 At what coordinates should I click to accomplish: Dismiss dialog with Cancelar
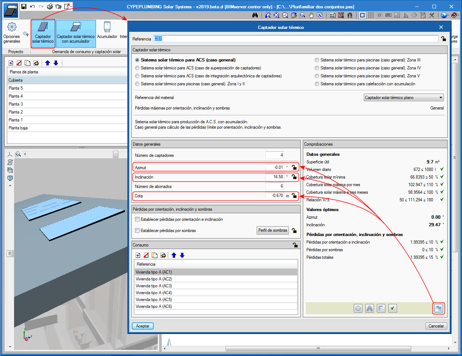tap(436, 326)
